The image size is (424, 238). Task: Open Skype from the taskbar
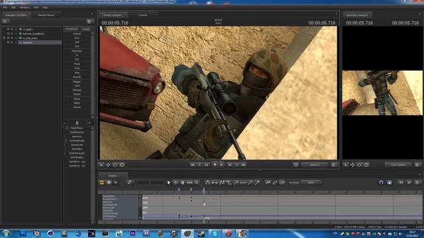(x=215, y=233)
